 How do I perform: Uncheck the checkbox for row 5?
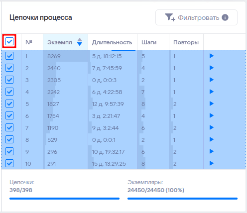click(x=9, y=104)
